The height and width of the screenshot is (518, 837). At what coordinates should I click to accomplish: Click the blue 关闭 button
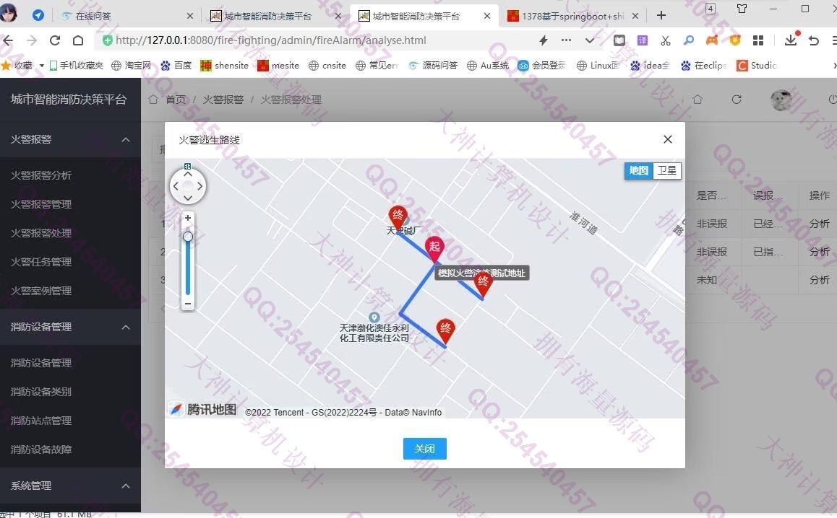click(424, 449)
